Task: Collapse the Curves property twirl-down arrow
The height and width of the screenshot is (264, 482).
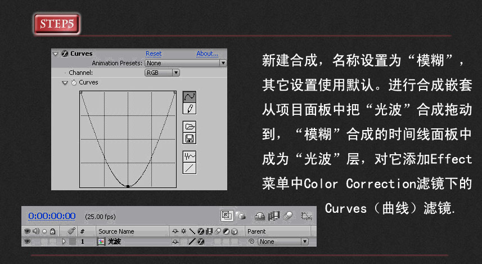Action: [65, 83]
